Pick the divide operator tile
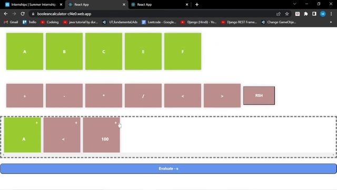 pos(143,96)
